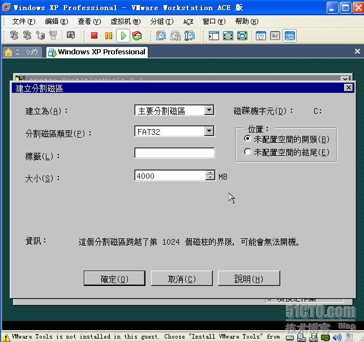Revert to snapshot using the grey clock icon

click(x=175, y=36)
